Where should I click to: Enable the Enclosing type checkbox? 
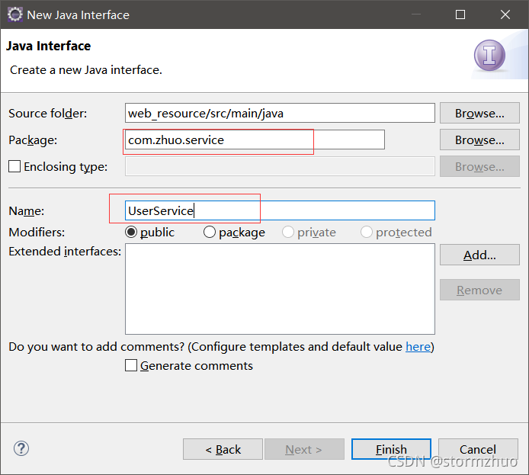pyautogui.click(x=14, y=166)
